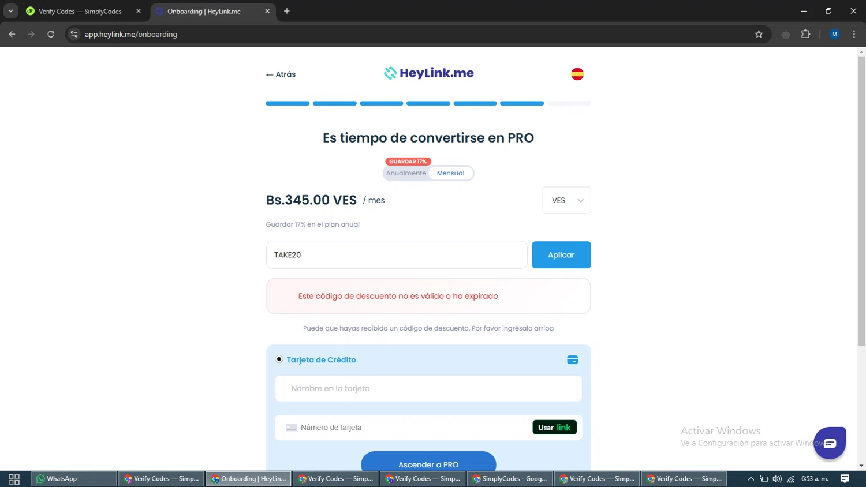This screenshot has height=487, width=866.
Task: Click the battery/power tray icon
Action: (764, 479)
